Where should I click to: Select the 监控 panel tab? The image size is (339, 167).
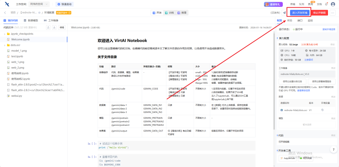310,20
